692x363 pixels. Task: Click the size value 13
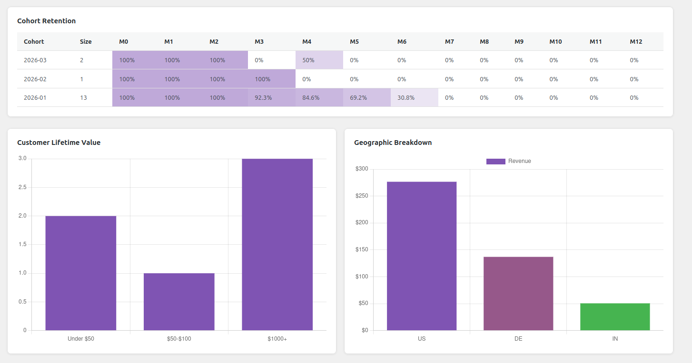pyautogui.click(x=83, y=97)
